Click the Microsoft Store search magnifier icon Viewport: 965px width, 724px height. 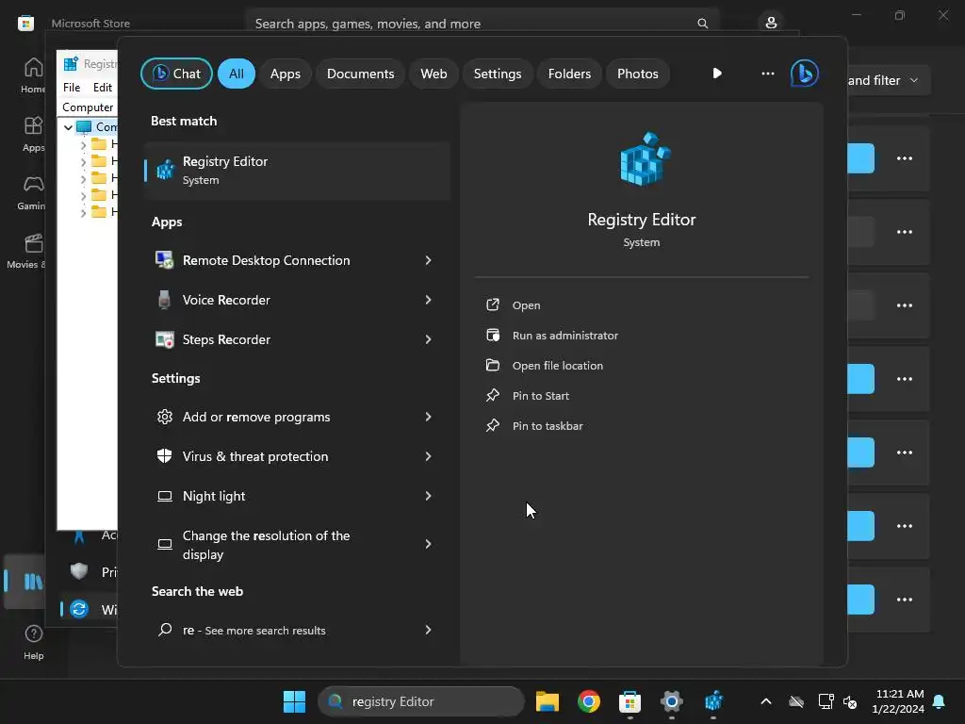pyautogui.click(x=702, y=24)
